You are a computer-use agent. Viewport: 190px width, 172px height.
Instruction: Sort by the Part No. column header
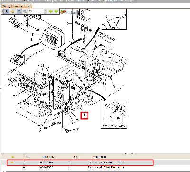coord(48,157)
